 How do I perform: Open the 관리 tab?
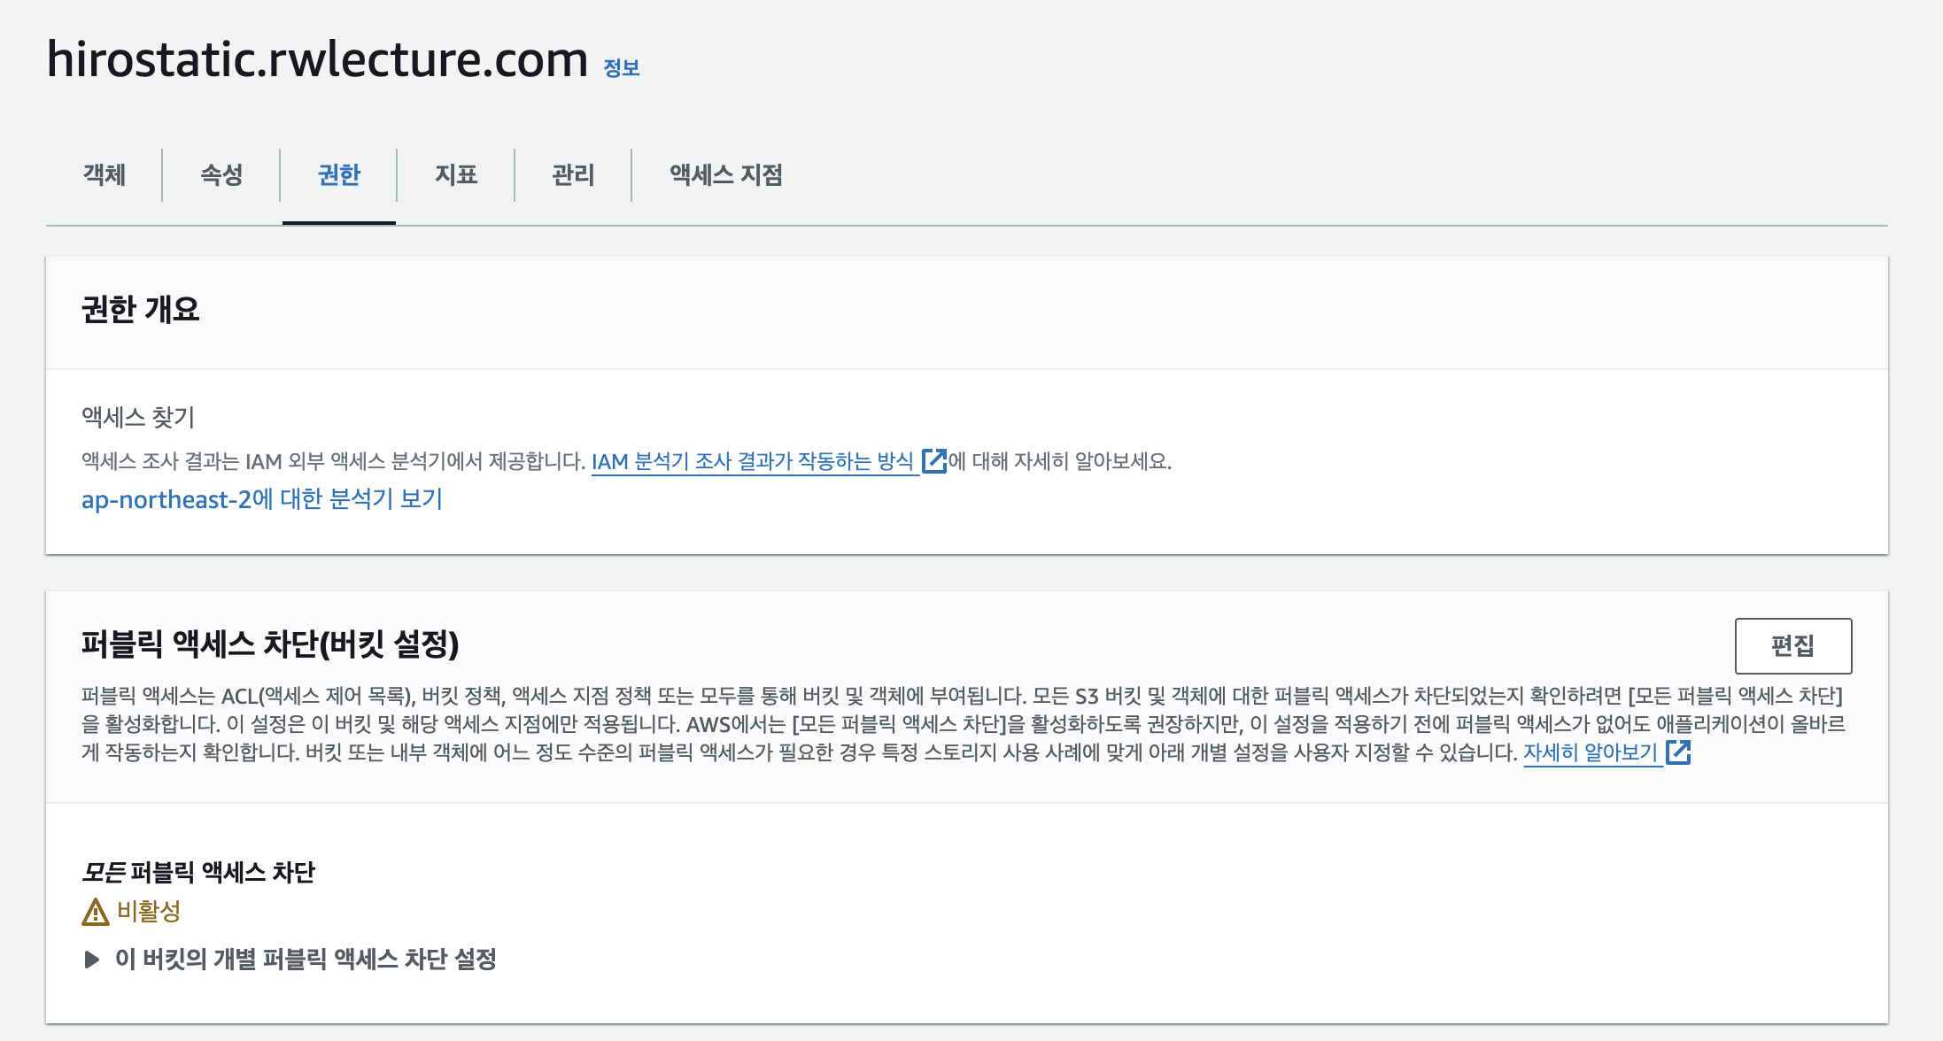click(573, 175)
